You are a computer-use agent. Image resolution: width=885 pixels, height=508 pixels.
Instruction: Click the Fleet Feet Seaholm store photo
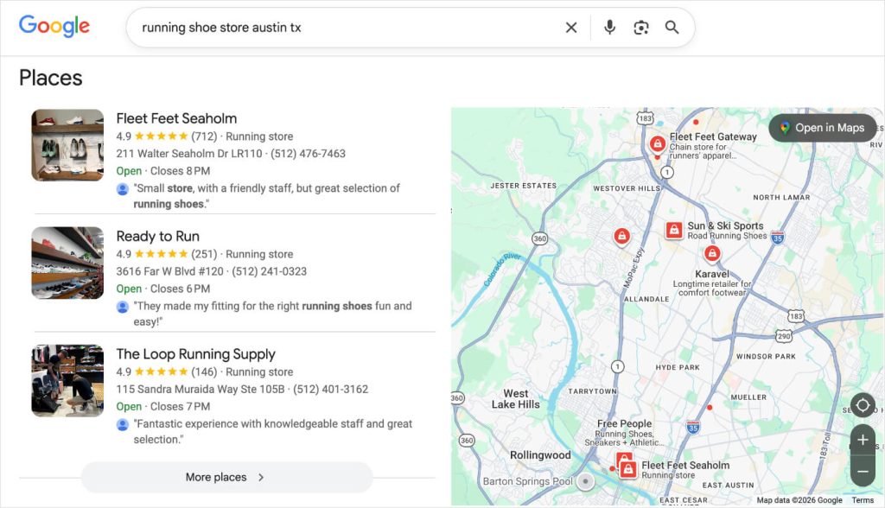click(x=67, y=144)
